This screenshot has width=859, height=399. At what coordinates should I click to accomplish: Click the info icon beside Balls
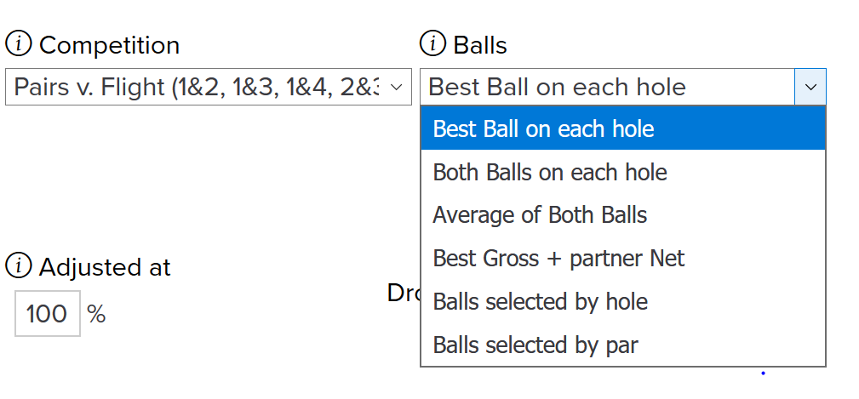click(x=433, y=43)
